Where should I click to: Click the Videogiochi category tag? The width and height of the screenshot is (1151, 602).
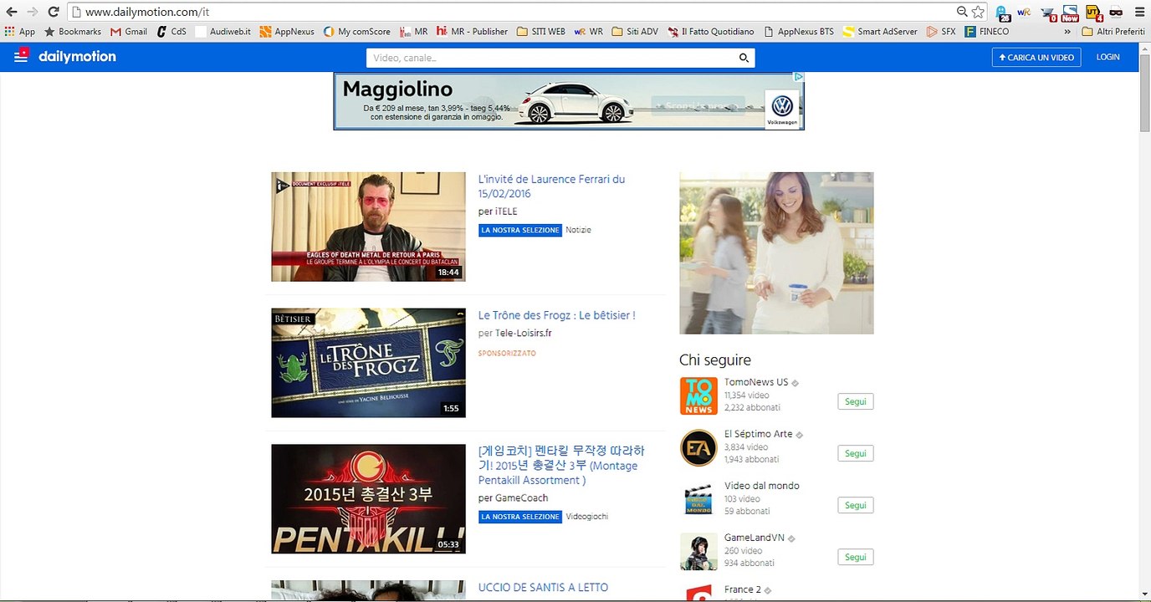coord(586,517)
